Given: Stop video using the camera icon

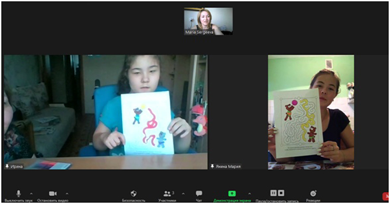Looking at the screenshot, I should pyautogui.click(x=53, y=193).
